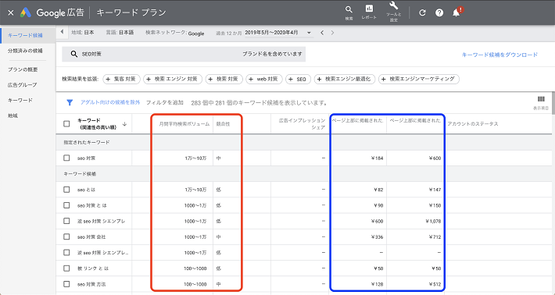This screenshot has height=295, width=555.
Task: Add 検索 対策 chip
Action: tap(224, 79)
